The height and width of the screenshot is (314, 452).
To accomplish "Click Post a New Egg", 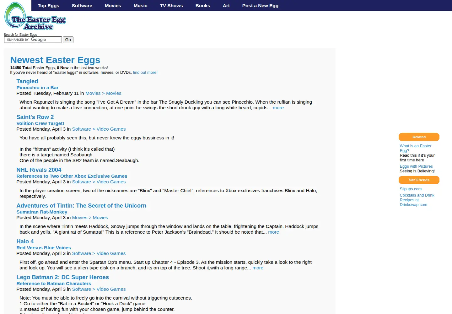I will coord(260,6).
